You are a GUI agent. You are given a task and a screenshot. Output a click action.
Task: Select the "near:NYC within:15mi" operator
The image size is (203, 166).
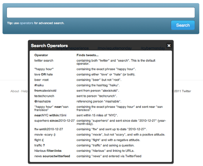50,115
